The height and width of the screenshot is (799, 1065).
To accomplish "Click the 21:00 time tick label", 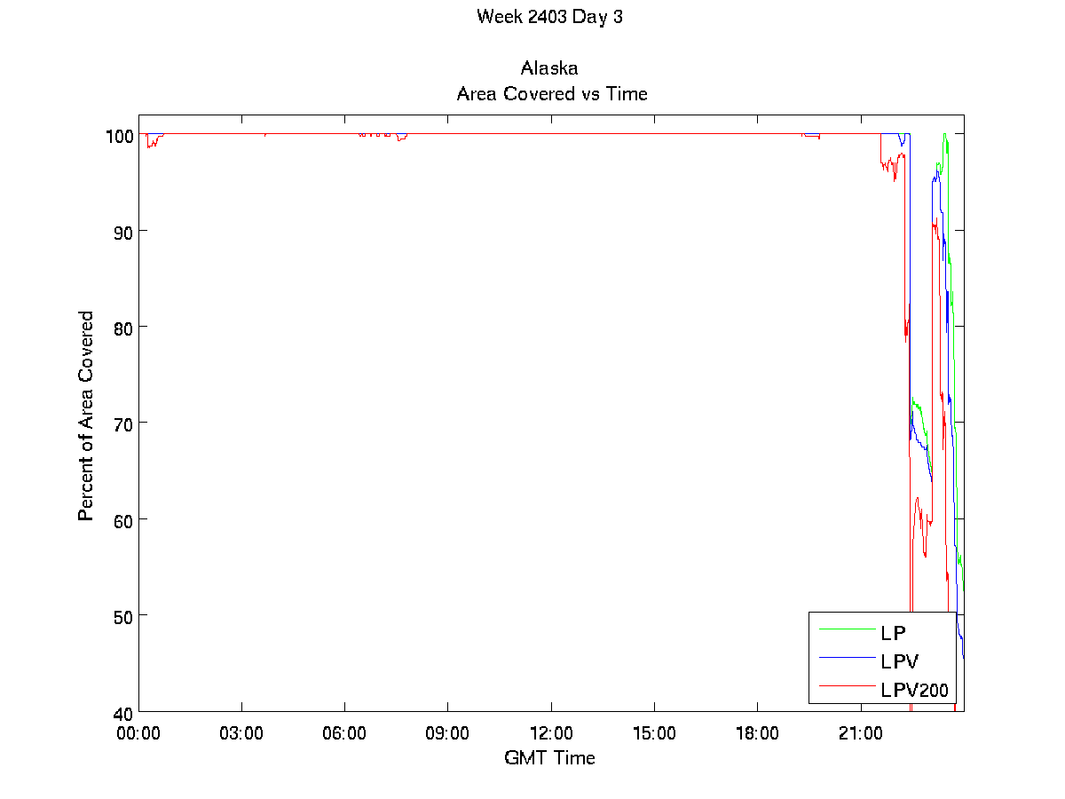I will pyautogui.click(x=860, y=734).
